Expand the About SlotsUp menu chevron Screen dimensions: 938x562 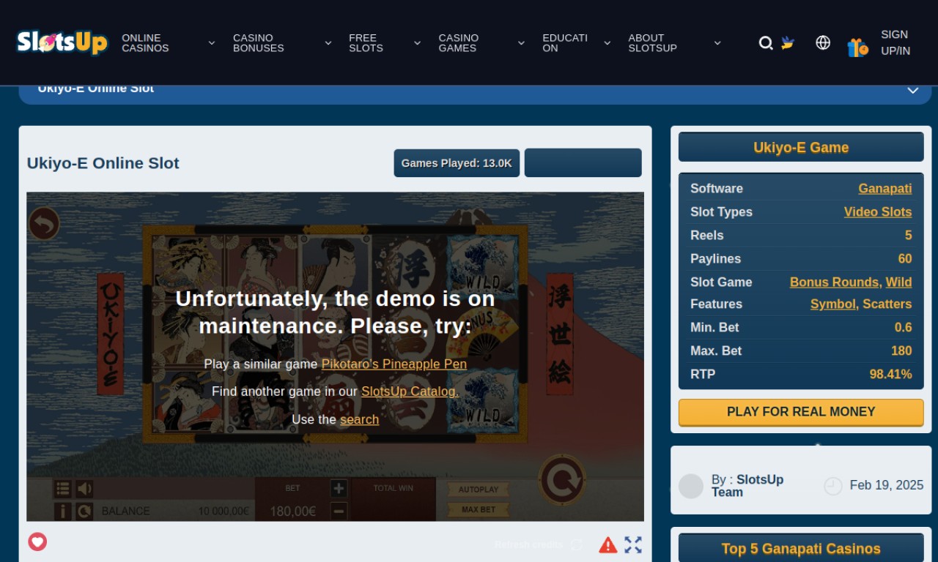pyautogui.click(x=717, y=43)
